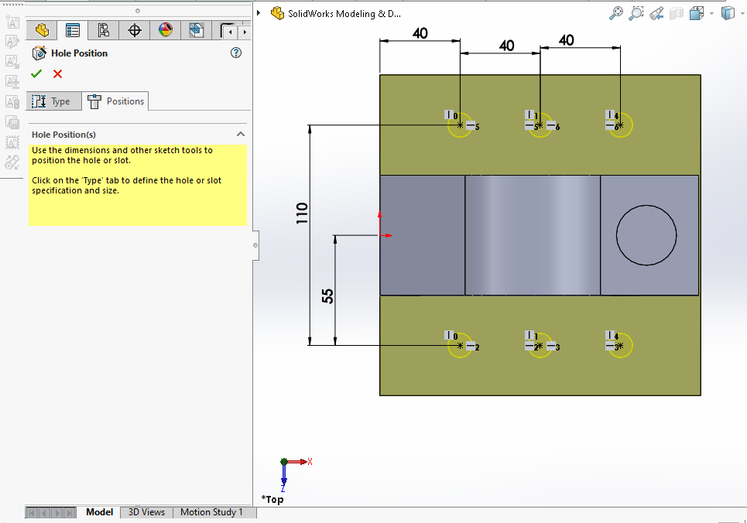
Task: Click Zoom to Fit icon
Action: 616,13
